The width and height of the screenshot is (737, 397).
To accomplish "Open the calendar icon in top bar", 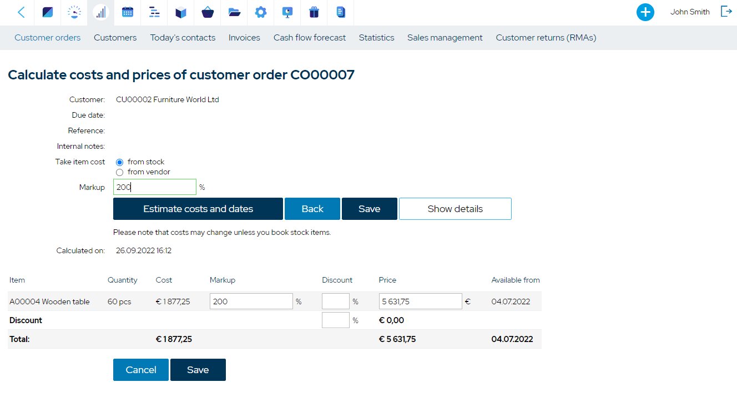I will (x=128, y=12).
